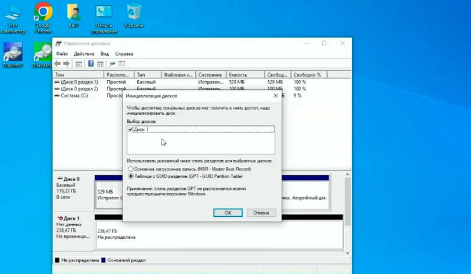Viewport: 471px width, 274px height.
Task: Open Панель управления desktop icon
Action: click(104, 12)
